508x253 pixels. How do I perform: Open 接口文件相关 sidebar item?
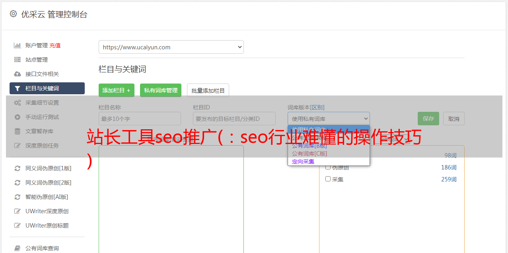(47, 74)
